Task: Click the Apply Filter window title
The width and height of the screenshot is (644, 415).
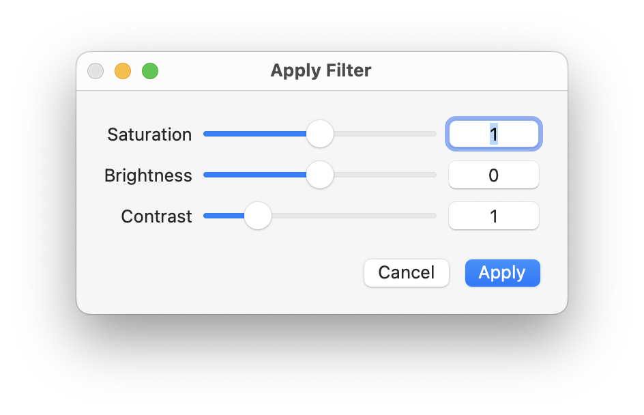Action: (321, 70)
